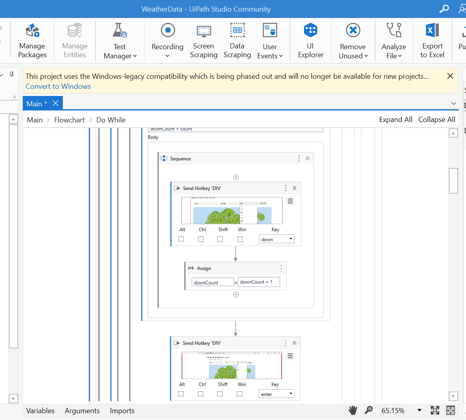Edit the downCount + 1 value field
Viewport: 466px width, 420px height.
click(258, 282)
